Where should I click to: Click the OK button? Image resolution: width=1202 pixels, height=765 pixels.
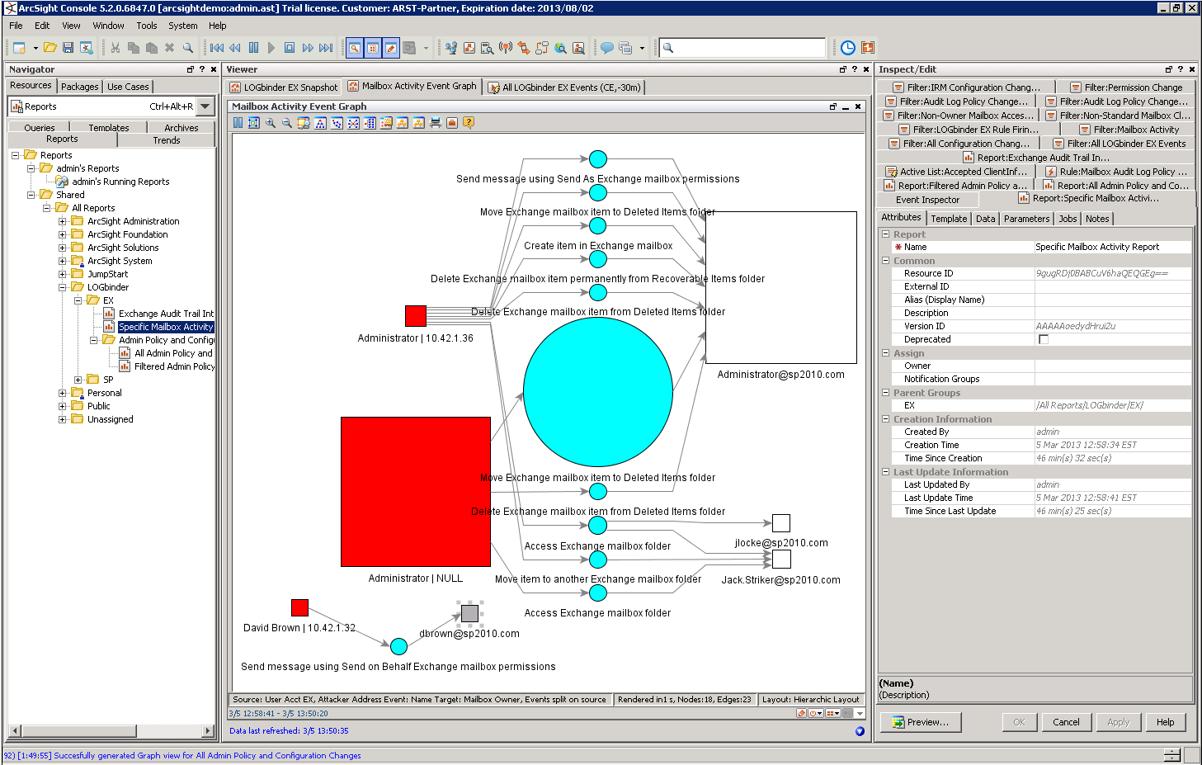click(x=1019, y=722)
